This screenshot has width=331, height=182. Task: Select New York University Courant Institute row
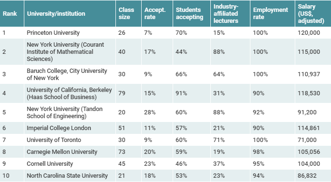tap(165, 51)
